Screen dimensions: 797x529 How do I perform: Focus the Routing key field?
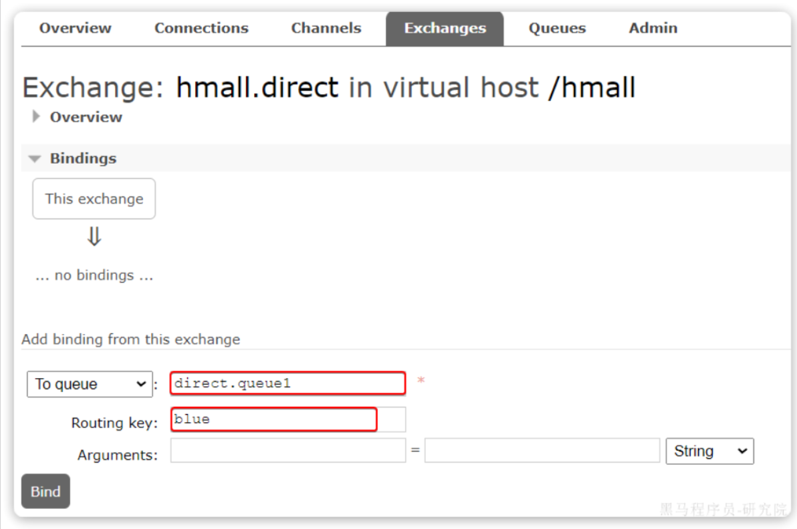click(x=288, y=419)
